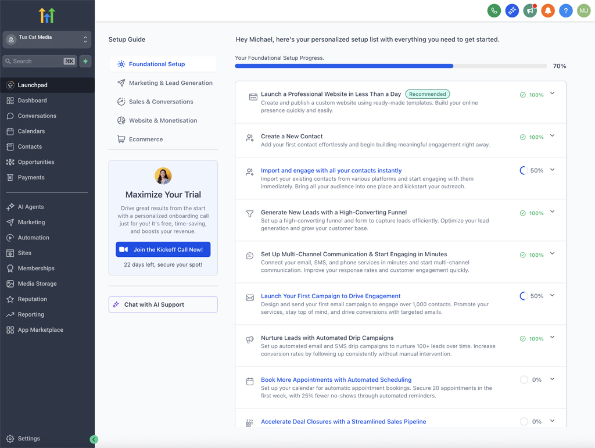This screenshot has height=448, width=595.
Task: Click the green checkmark for Create a New Contact
Action: 523,138
